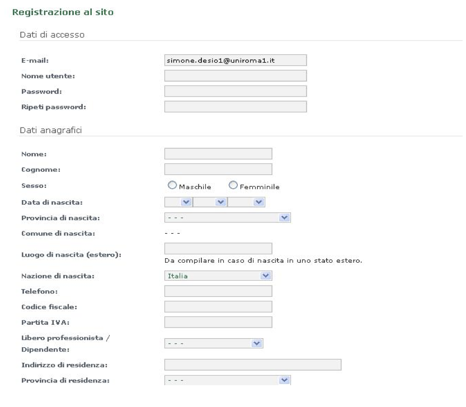The width and height of the screenshot is (466, 407).
Task: Open the birth month dropdown
Action: tap(210, 202)
